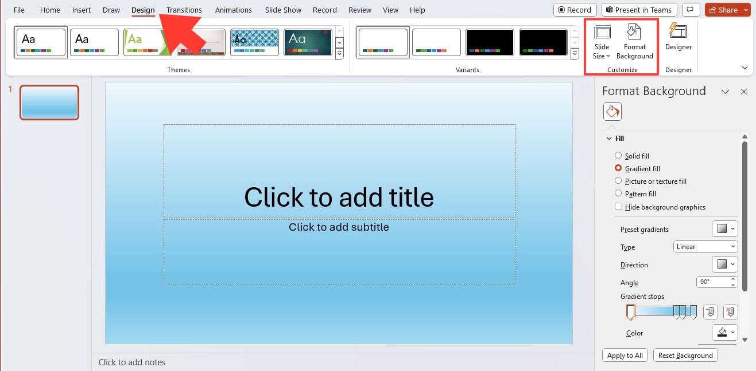Select the first white Office theme

click(x=41, y=42)
